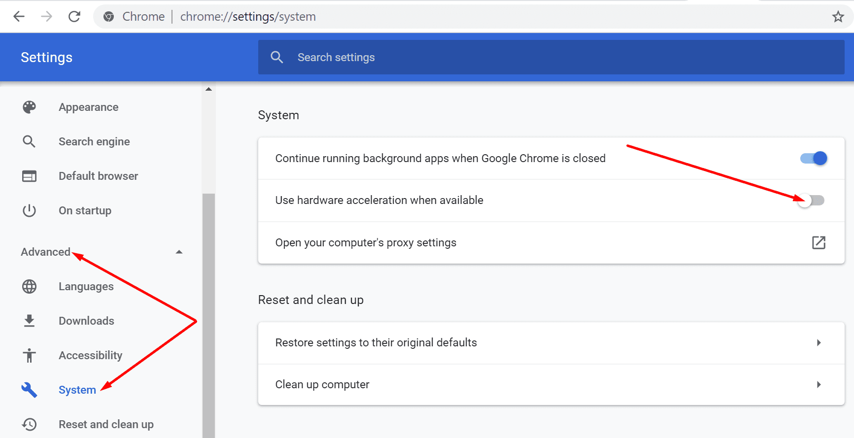Click the search magnifier icon in the settings bar
This screenshot has height=438, width=854.
[277, 57]
